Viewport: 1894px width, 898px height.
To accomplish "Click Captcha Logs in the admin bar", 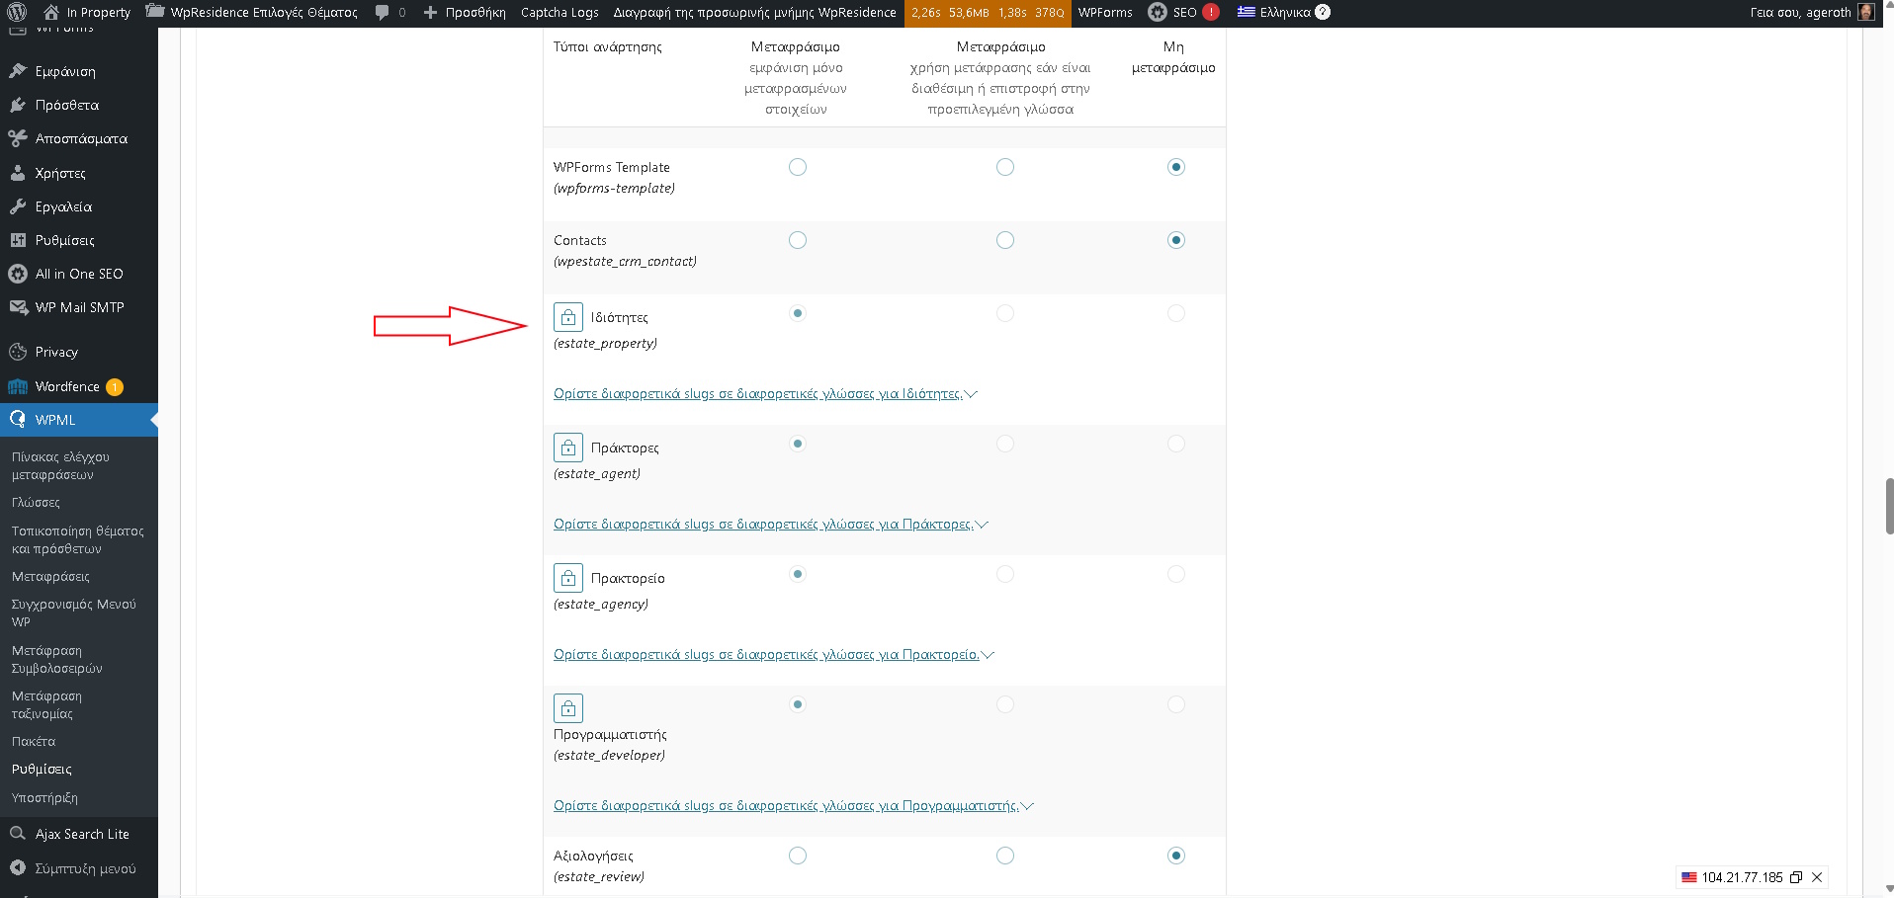I will click(560, 13).
